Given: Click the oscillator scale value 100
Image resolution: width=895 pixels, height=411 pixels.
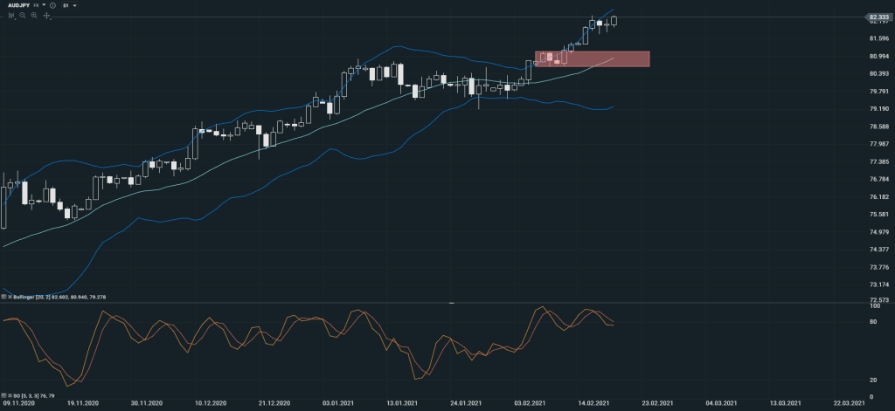Looking at the screenshot, I should click(x=874, y=306).
